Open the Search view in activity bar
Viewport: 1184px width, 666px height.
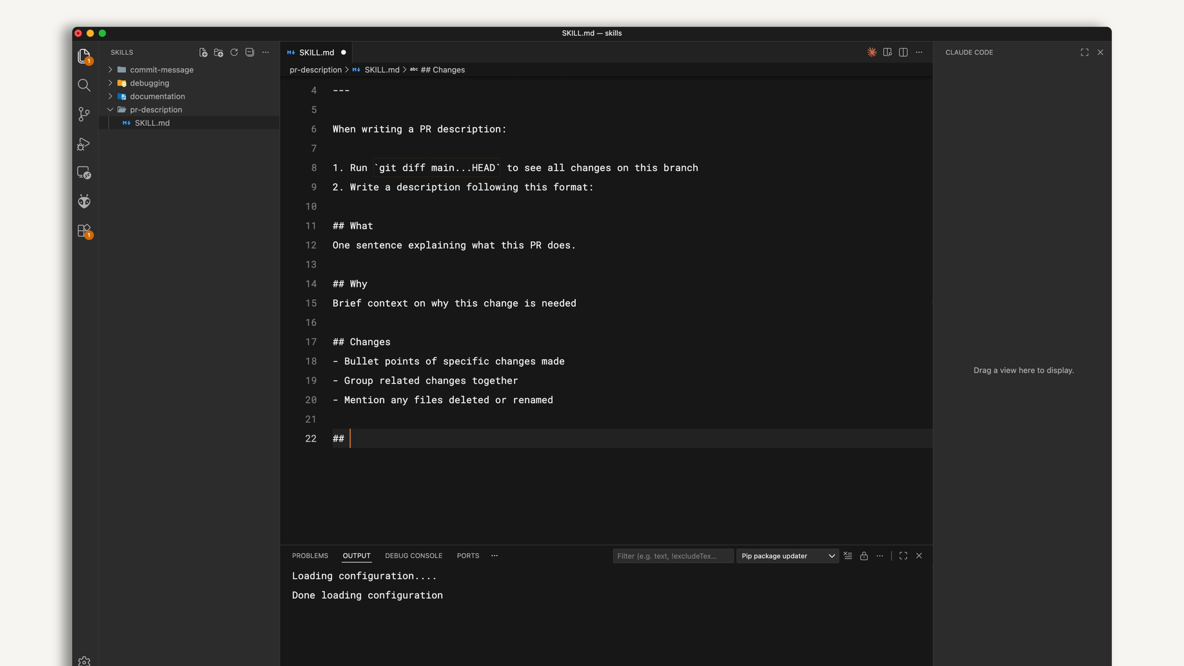click(84, 85)
